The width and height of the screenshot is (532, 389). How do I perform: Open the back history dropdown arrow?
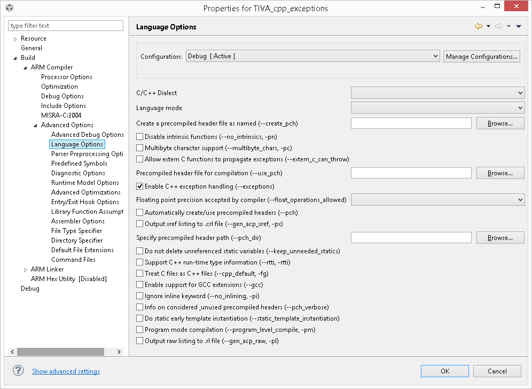pyautogui.click(x=488, y=27)
